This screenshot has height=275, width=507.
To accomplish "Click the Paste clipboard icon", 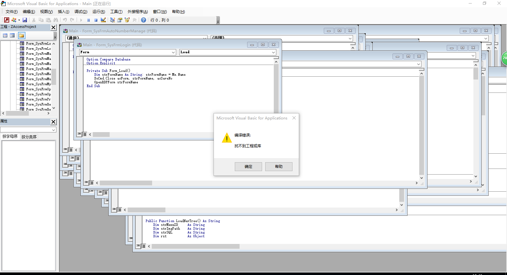I will click(x=48, y=20).
